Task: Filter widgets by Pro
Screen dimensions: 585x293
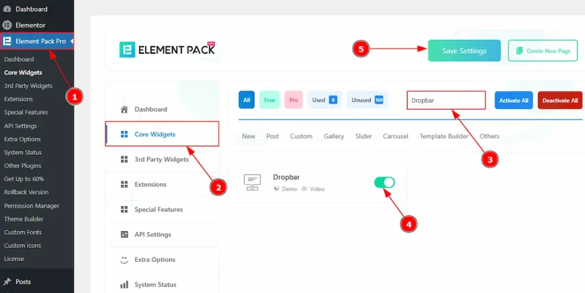Action: pyautogui.click(x=294, y=100)
